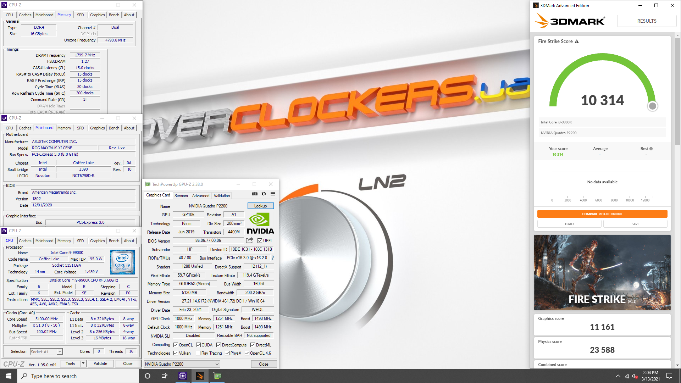681x383 pixels.
Task: Click the muted volume icon in tray
Action: pos(635,376)
